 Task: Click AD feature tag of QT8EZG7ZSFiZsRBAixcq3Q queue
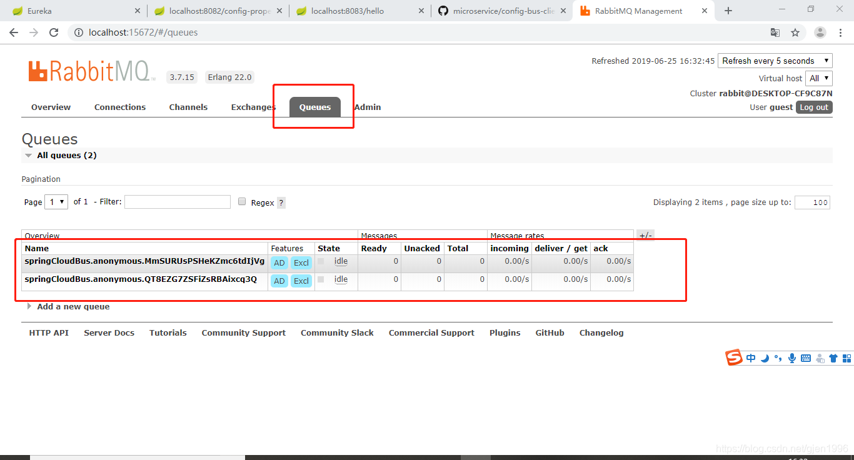pos(279,281)
